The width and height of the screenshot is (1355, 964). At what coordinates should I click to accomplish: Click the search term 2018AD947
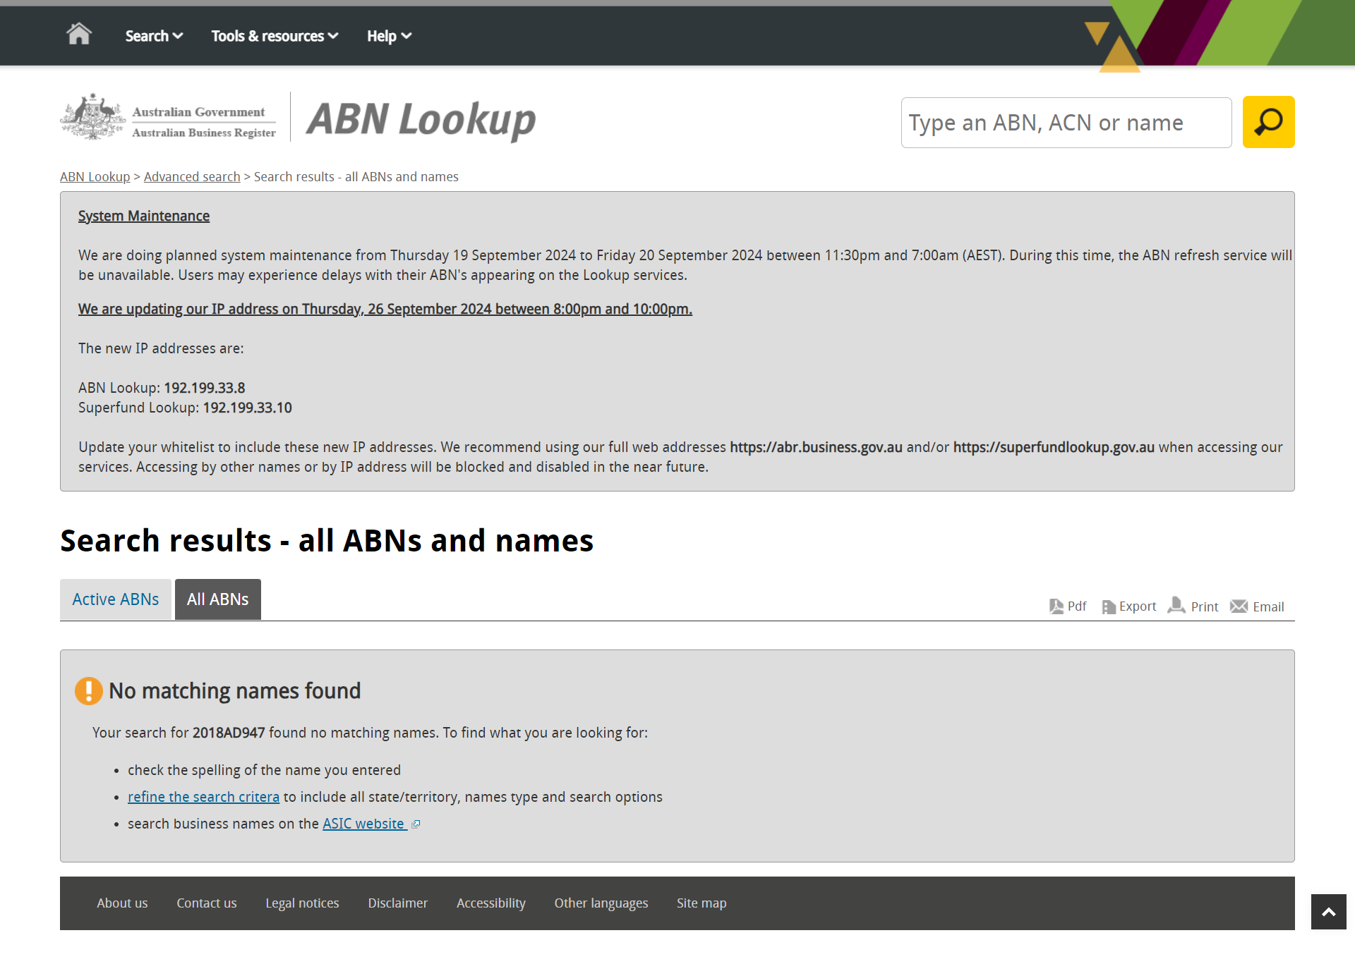tap(229, 733)
